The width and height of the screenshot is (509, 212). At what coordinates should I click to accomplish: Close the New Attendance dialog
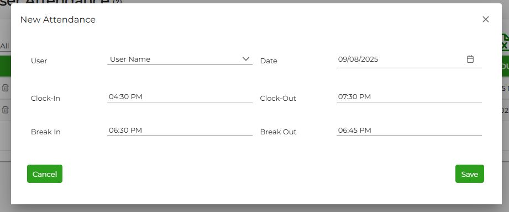coord(485,19)
